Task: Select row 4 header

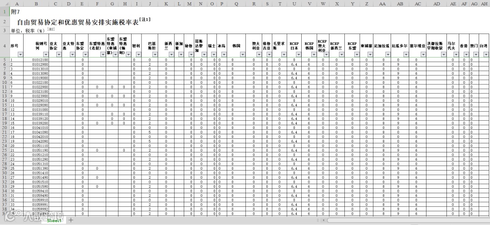Action: 5,46
